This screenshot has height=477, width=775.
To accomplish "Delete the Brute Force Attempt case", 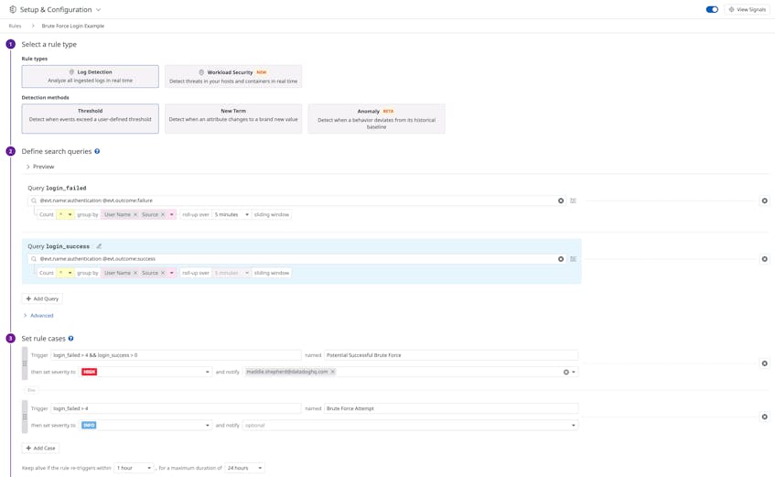I will tap(764, 417).
